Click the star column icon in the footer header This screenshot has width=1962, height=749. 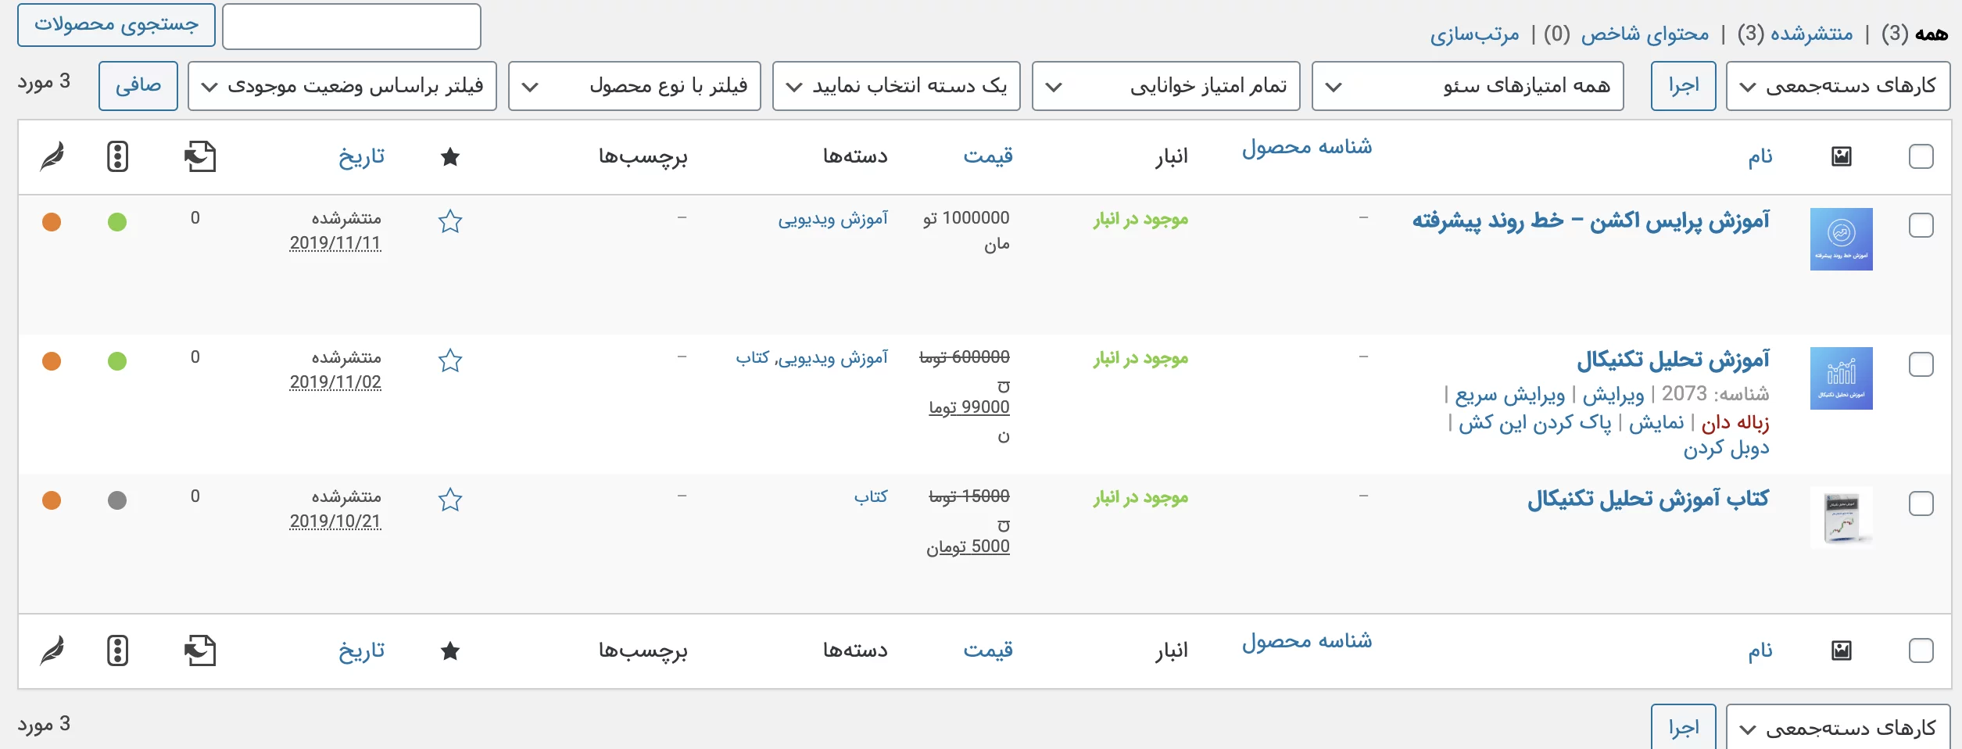[x=451, y=650]
